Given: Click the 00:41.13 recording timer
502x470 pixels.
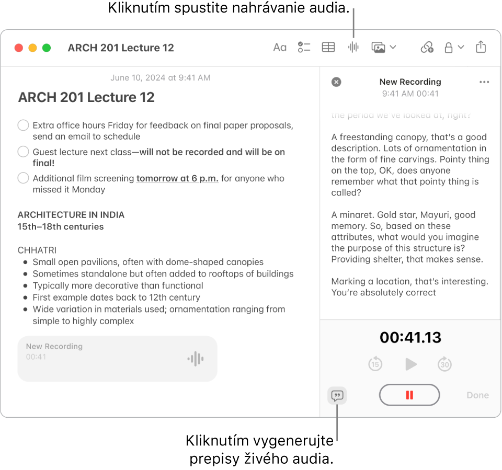Looking at the screenshot, I should pyautogui.click(x=410, y=337).
